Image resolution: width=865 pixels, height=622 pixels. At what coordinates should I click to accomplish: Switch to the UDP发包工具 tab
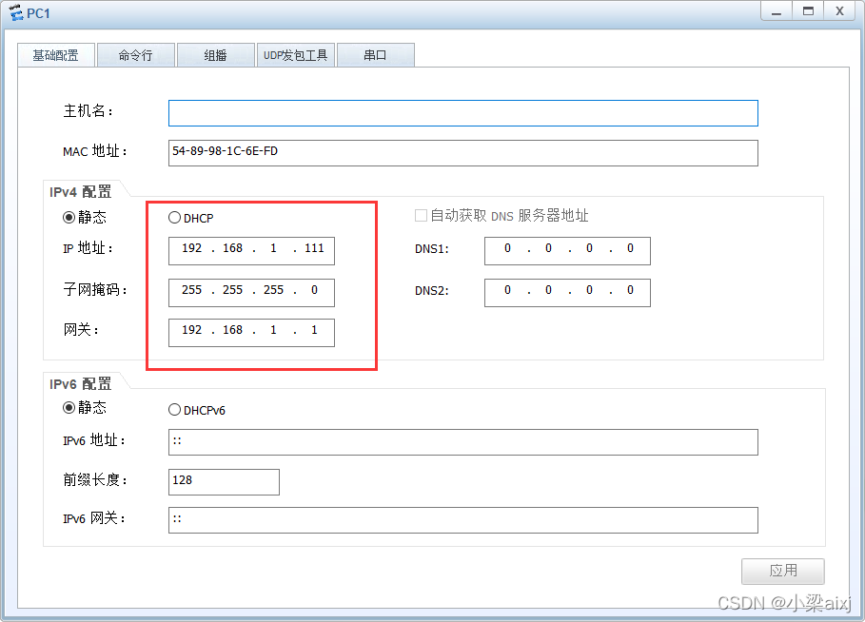(x=295, y=55)
